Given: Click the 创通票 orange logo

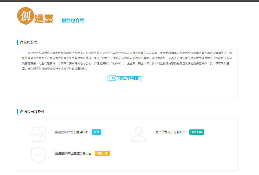Looking at the screenshot, I should click(35, 16).
